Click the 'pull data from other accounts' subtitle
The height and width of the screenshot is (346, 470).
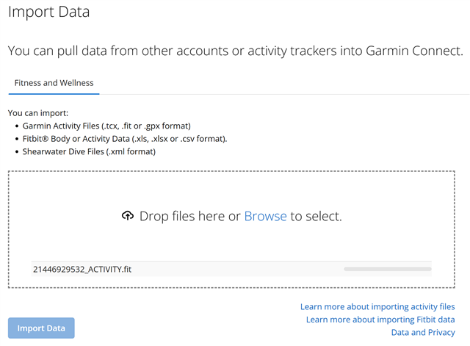point(235,51)
